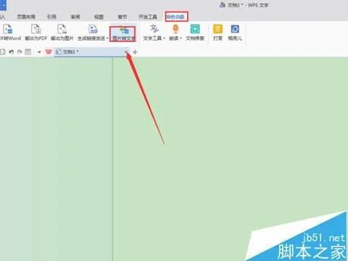Open the 开发工具 tab
348x261 pixels.
[x=148, y=17]
